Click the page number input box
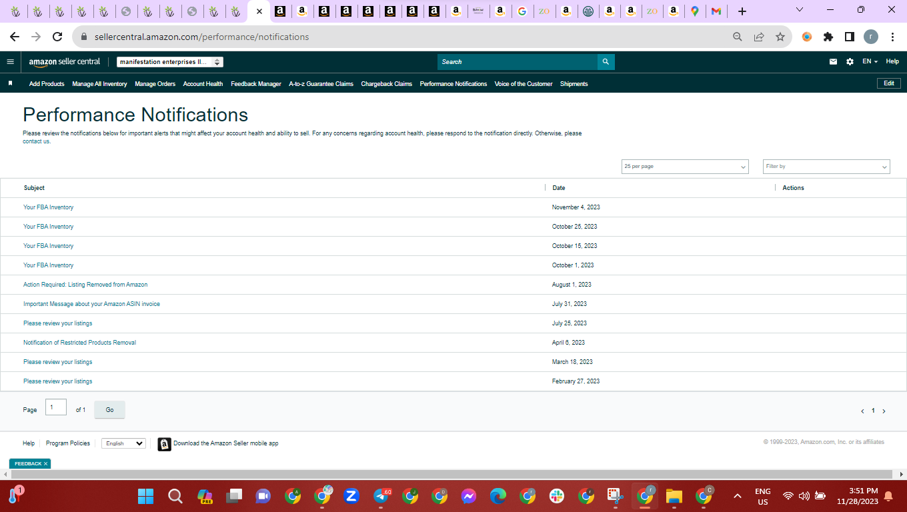This screenshot has height=512, width=907. coord(56,407)
